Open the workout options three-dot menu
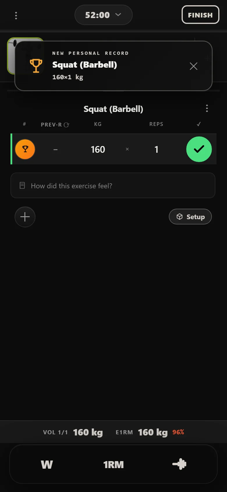 (x=16, y=15)
